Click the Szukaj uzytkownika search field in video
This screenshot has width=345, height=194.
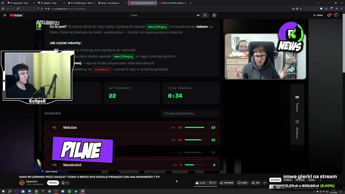[x=190, y=113]
